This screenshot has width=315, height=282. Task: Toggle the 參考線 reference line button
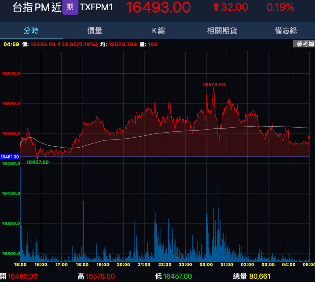coord(304,44)
